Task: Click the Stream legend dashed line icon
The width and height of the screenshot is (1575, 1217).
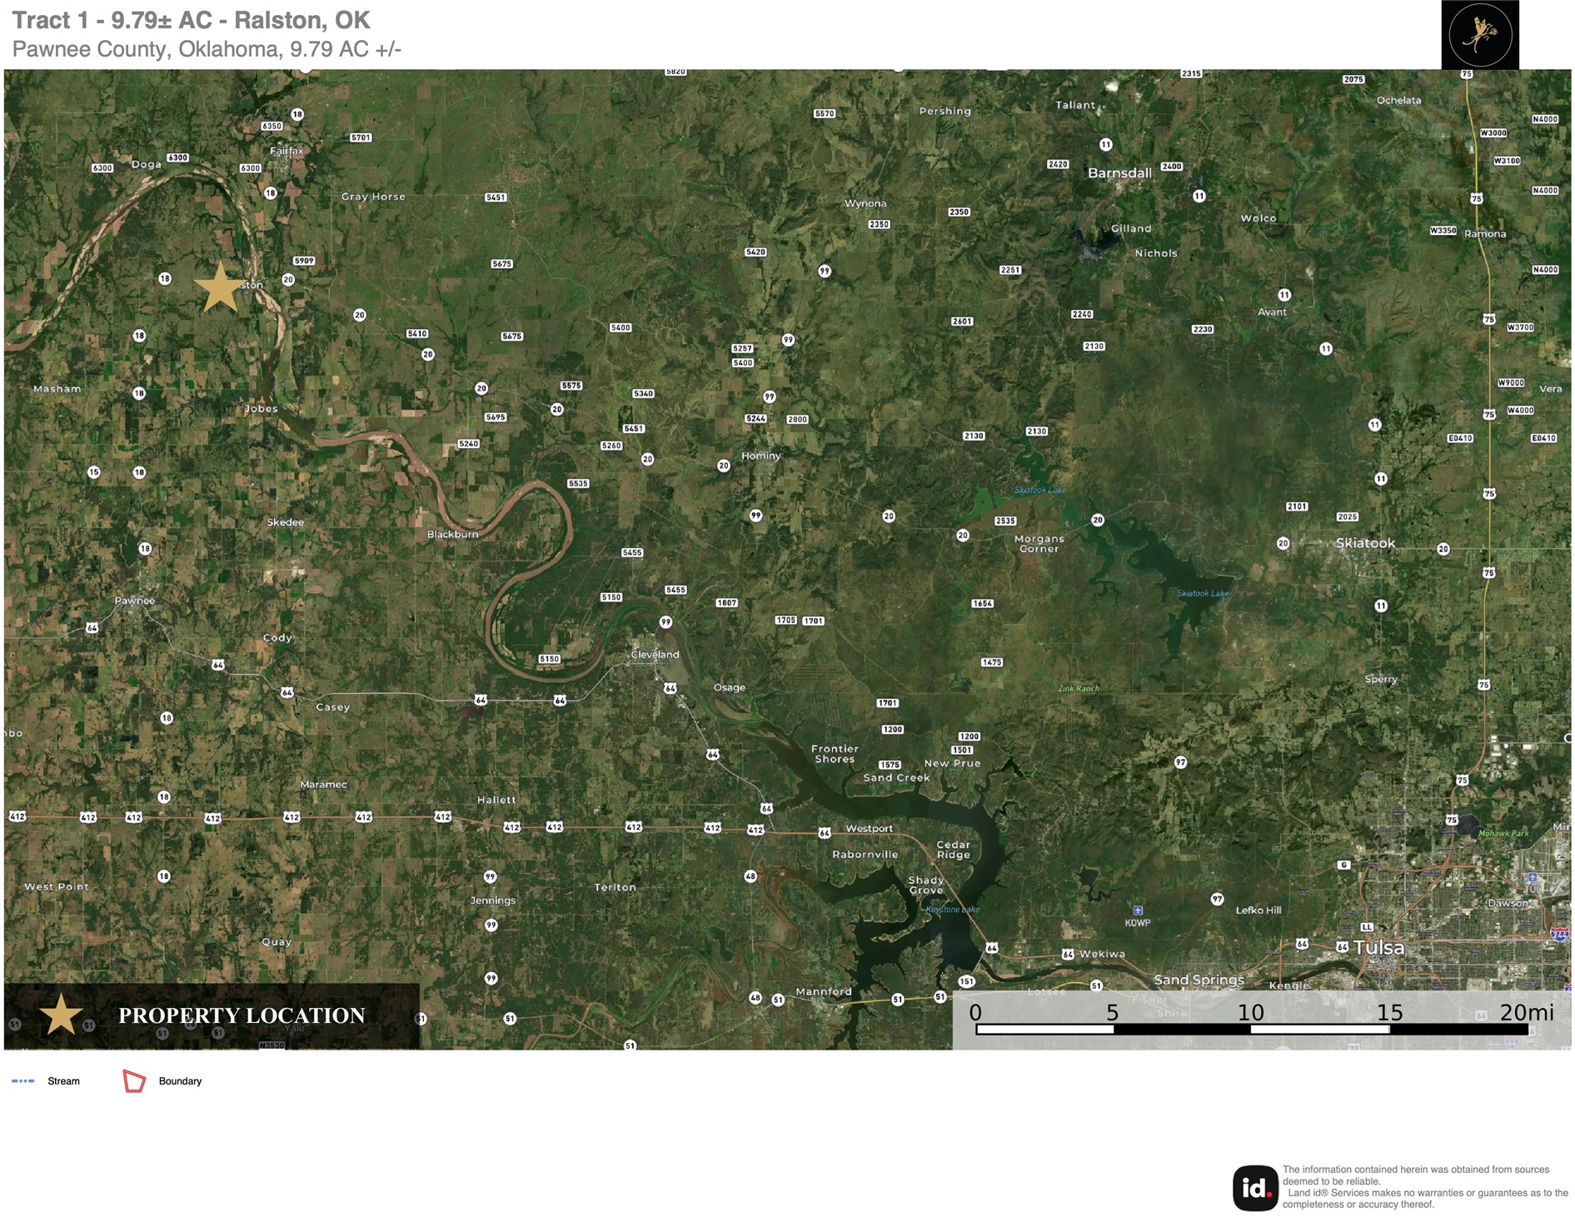Action: click(23, 1081)
